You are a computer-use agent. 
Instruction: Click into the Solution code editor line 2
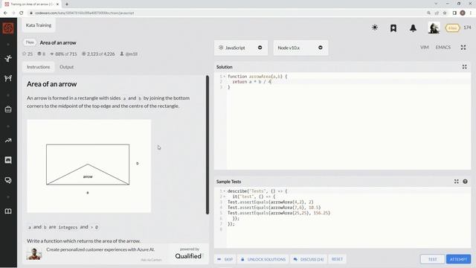coord(349,82)
